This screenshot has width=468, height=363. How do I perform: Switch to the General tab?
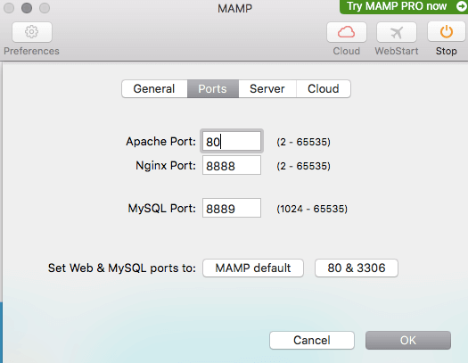[154, 88]
